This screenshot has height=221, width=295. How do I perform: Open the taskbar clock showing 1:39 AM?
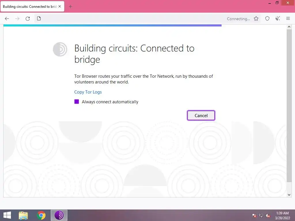(282, 215)
